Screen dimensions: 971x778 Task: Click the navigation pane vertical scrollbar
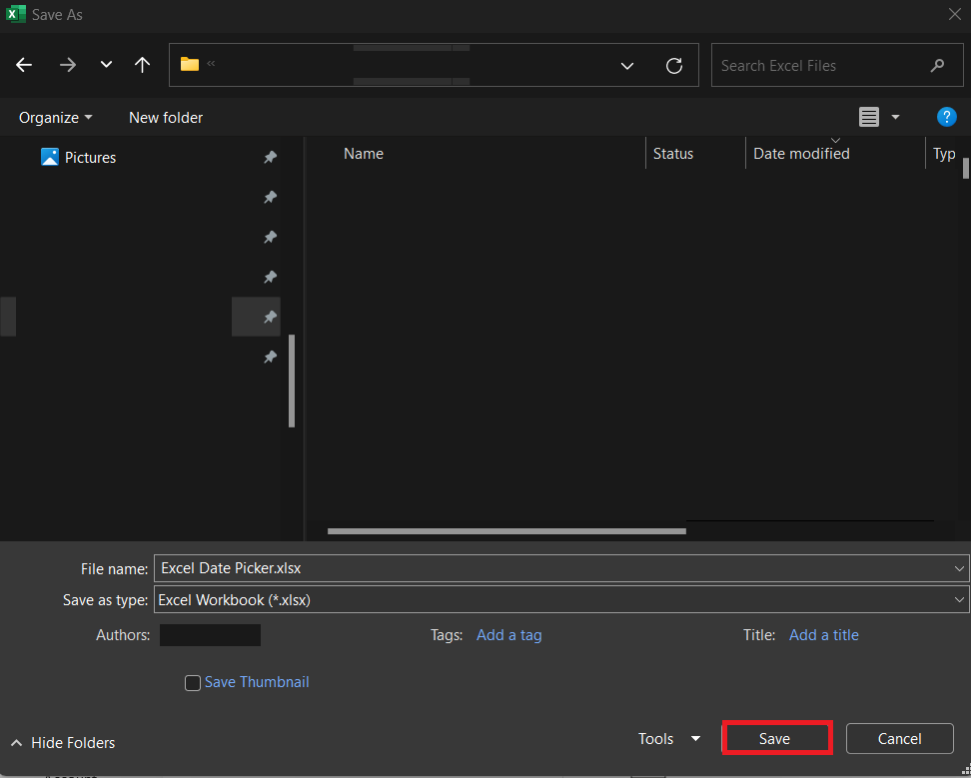292,381
